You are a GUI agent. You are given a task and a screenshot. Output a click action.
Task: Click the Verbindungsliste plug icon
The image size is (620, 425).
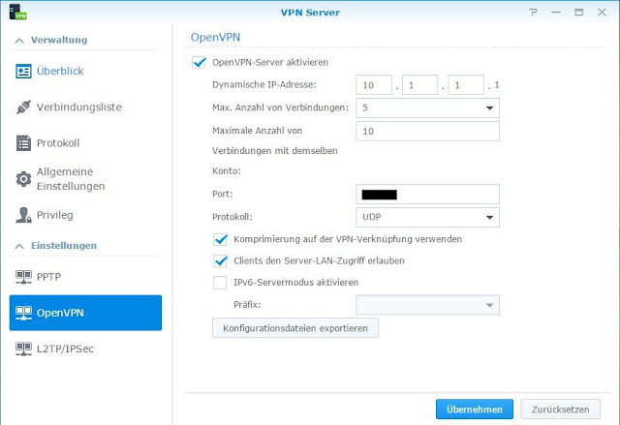23,107
